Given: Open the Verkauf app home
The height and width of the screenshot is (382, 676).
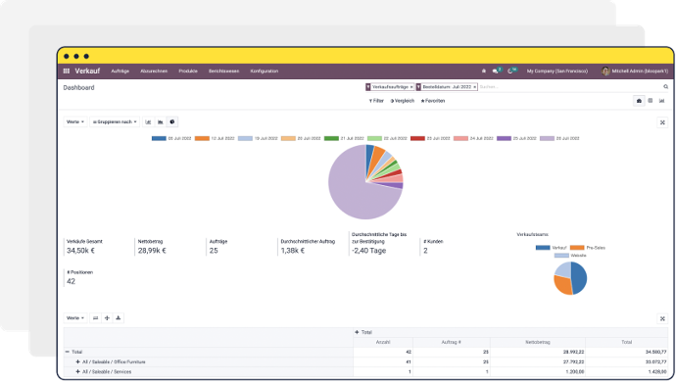Looking at the screenshot, I should (x=87, y=72).
